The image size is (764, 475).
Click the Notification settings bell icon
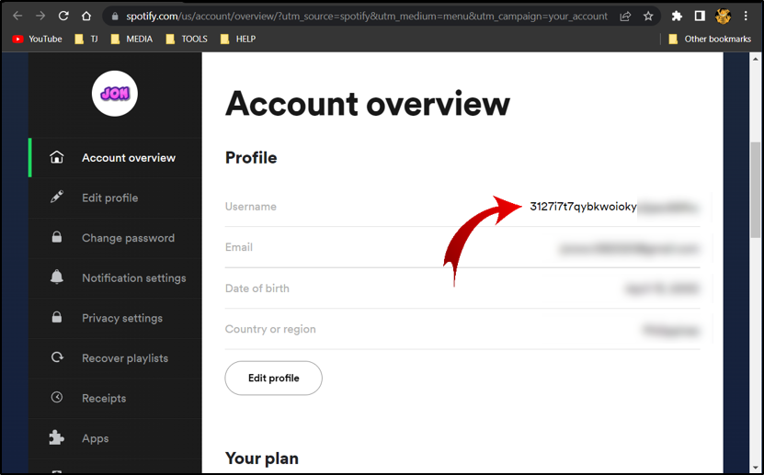(57, 277)
